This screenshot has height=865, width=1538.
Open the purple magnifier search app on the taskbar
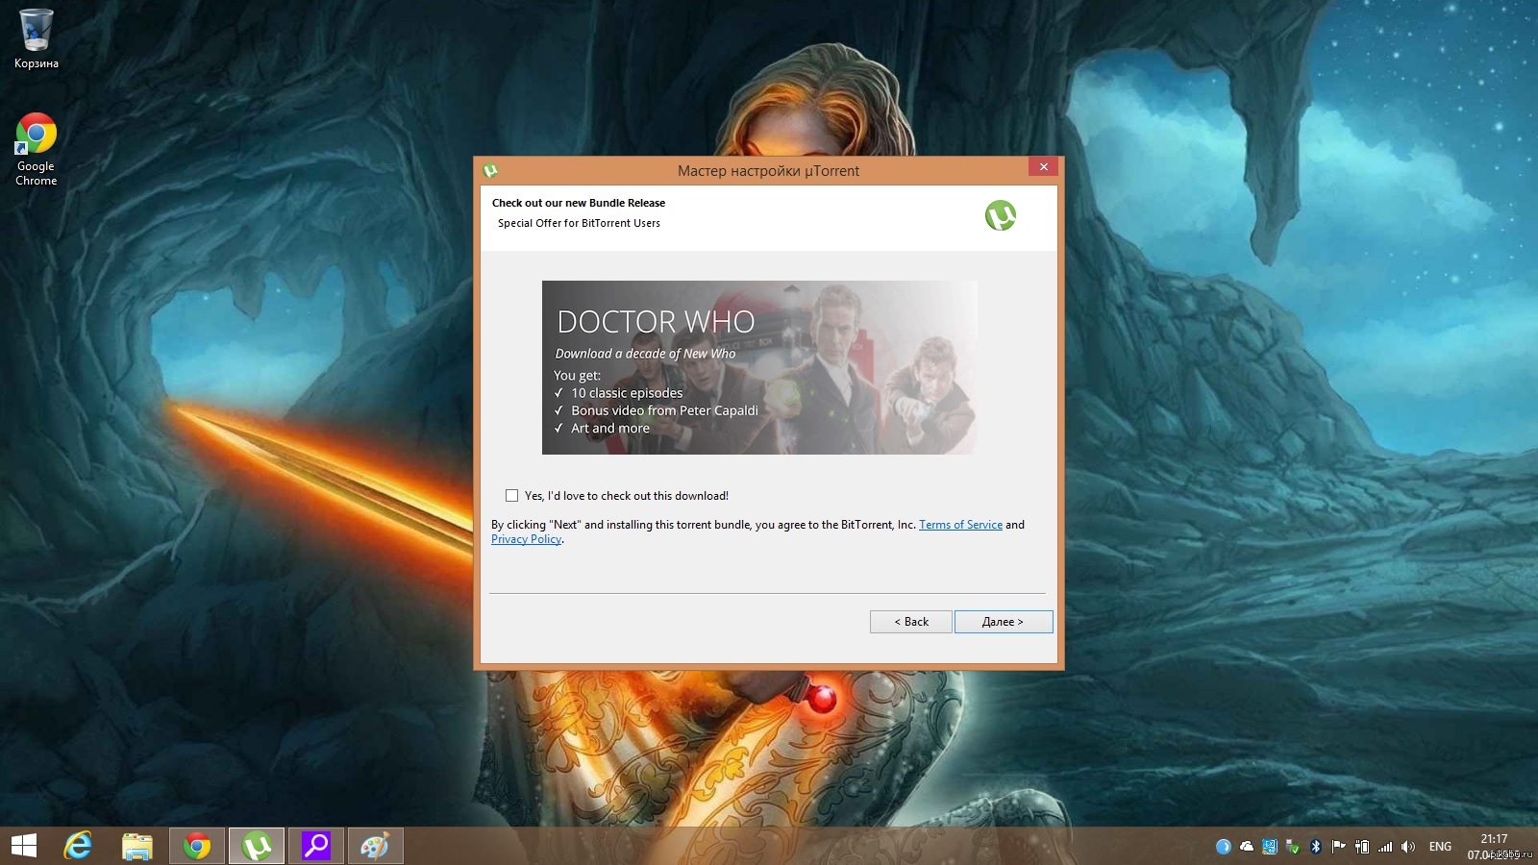pyautogui.click(x=316, y=846)
